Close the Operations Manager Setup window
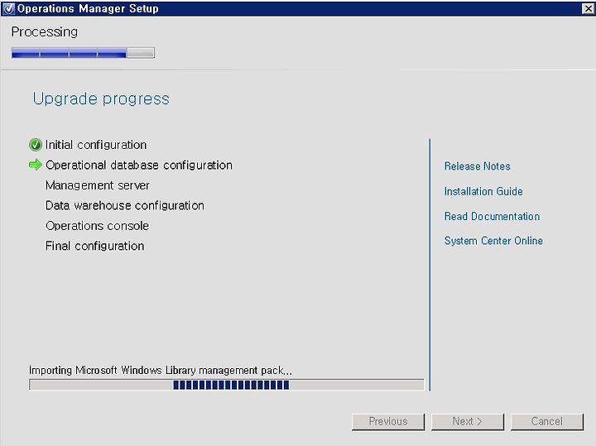The height and width of the screenshot is (446, 596). [588, 8]
